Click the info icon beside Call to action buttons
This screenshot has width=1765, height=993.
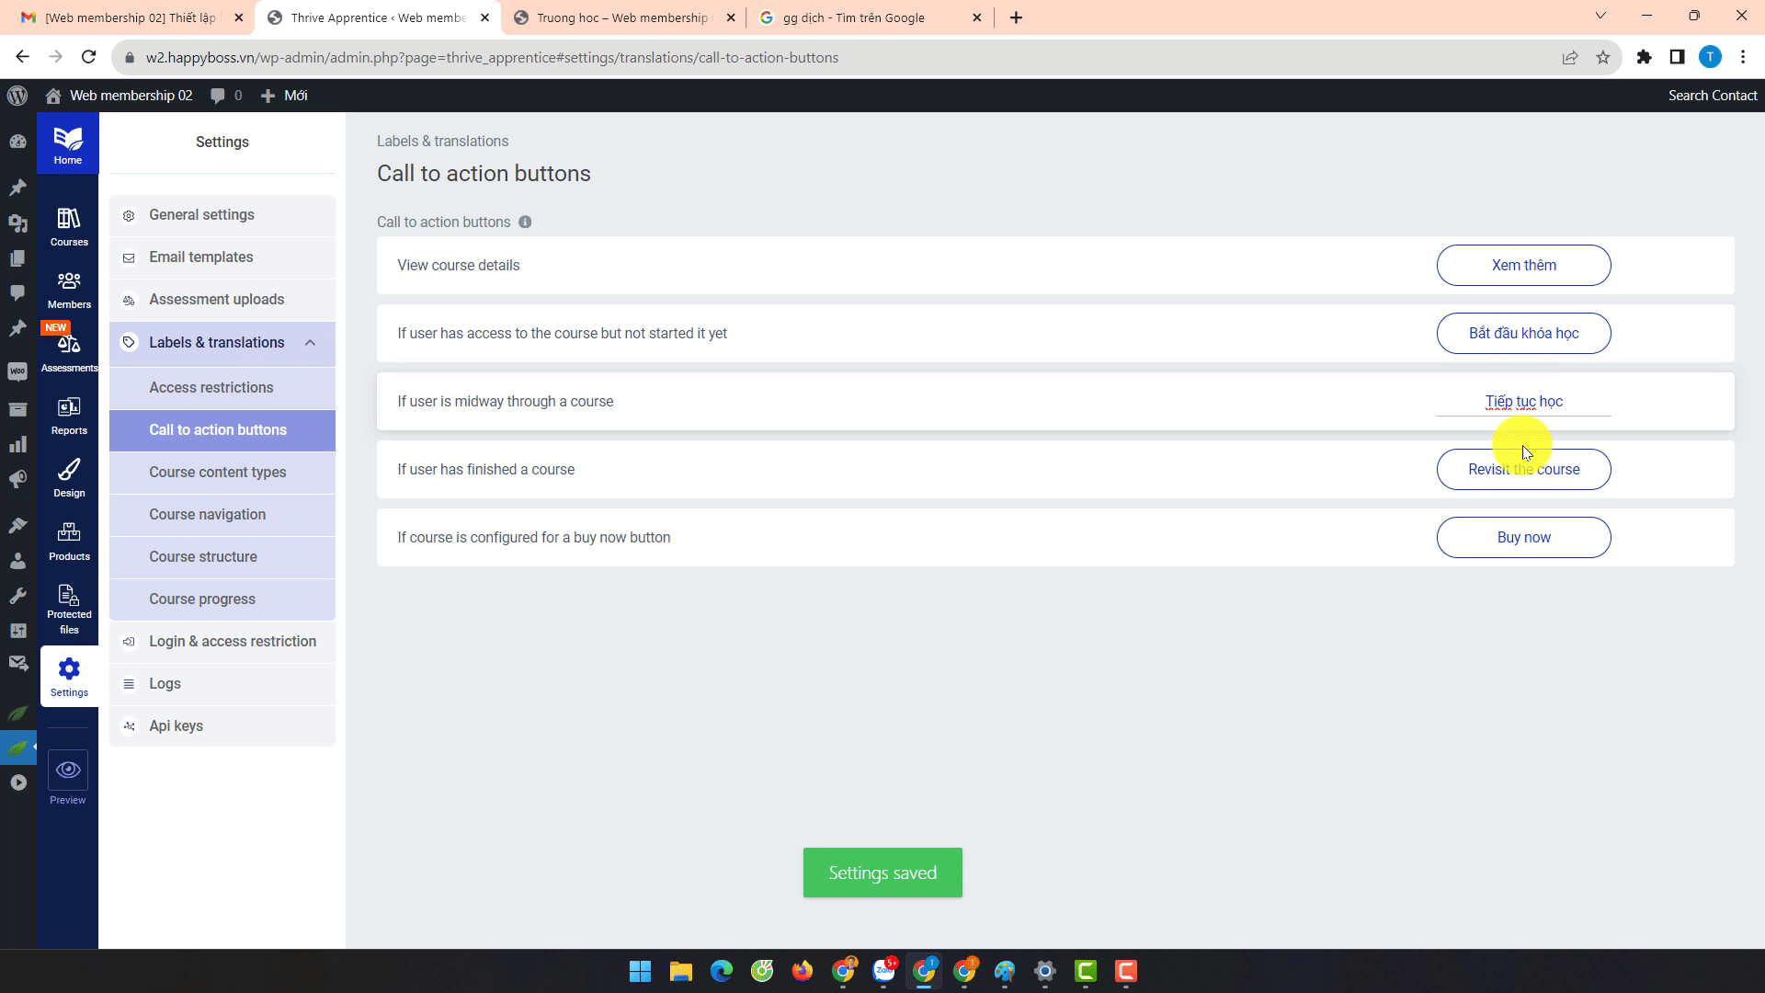[525, 223]
